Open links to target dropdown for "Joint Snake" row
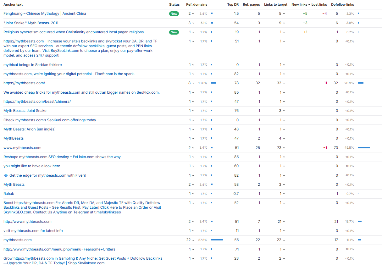382x270 pixels. point(282,23)
